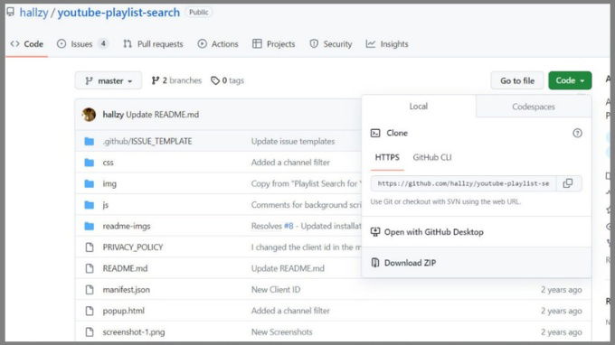View the Insights tab
Viewport: 615px width, 345px height.
[x=387, y=44]
